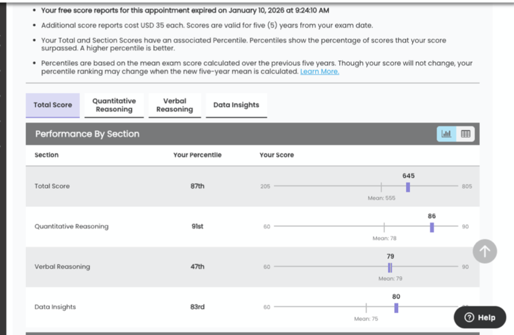The image size is (514, 335).
Task: Click the 645 total score marker
Action: [x=407, y=187]
